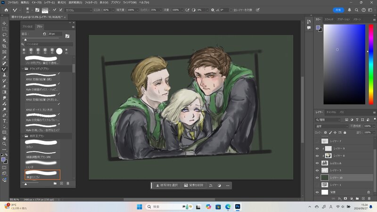The height and width of the screenshot is (212, 377).
Task: Select the Move tool
Action: 4,23
